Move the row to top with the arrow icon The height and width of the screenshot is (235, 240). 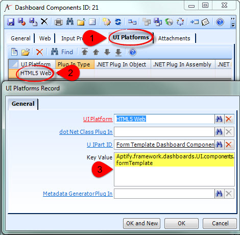(85, 52)
